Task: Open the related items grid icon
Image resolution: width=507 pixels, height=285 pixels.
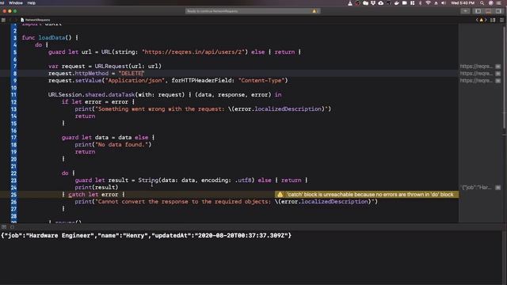Action: pyautogui.click(x=3, y=20)
